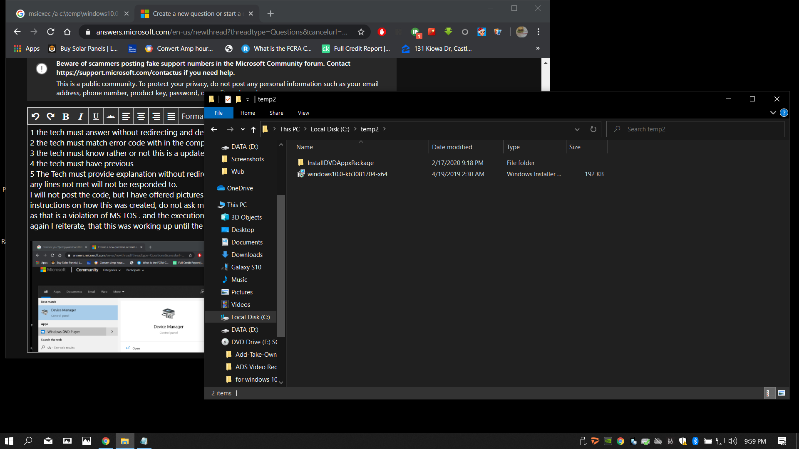Click Local Disk (C:) in breadcrumb
Screen dimensions: 799x449
pyautogui.click(x=330, y=129)
